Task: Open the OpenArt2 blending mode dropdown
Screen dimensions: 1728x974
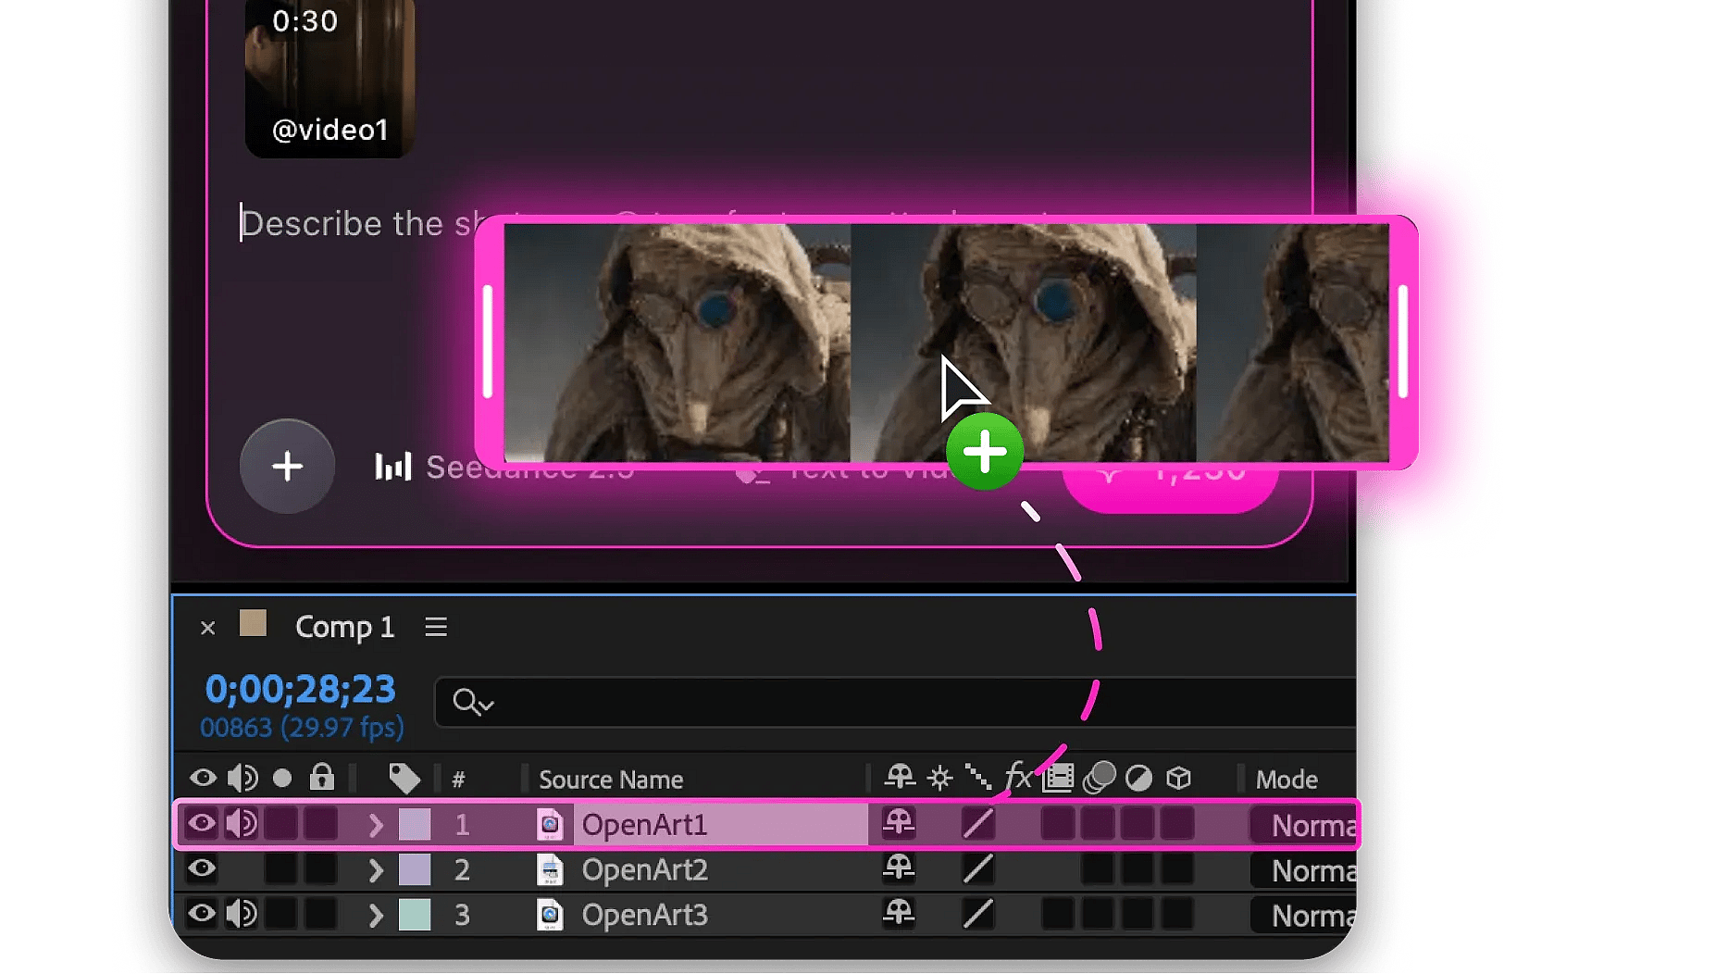Action: 1303,870
